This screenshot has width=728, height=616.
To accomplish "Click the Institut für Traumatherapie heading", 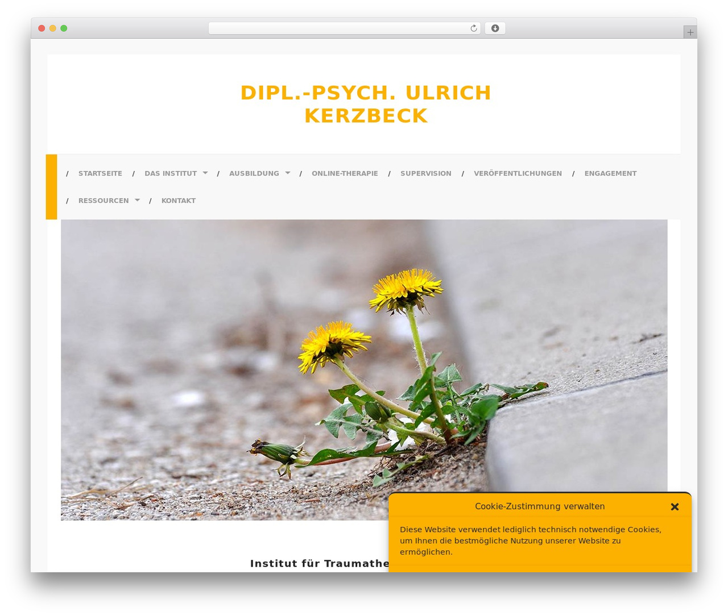I will (320, 563).
